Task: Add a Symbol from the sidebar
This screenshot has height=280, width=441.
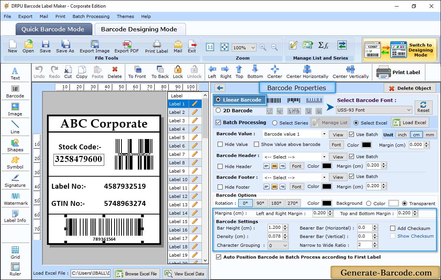Action: tap(15, 163)
